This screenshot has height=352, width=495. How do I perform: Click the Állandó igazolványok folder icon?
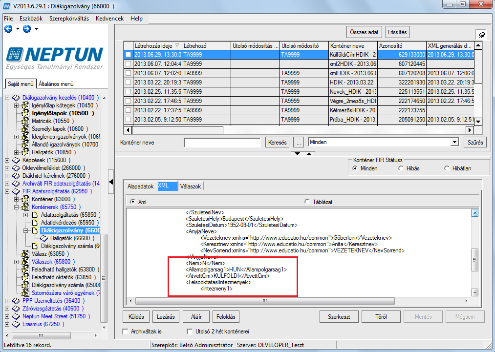click(25, 145)
